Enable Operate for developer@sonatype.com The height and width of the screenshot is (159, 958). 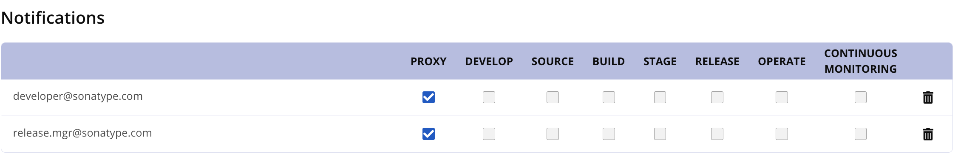pyautogui.click(x=782, y=97)
